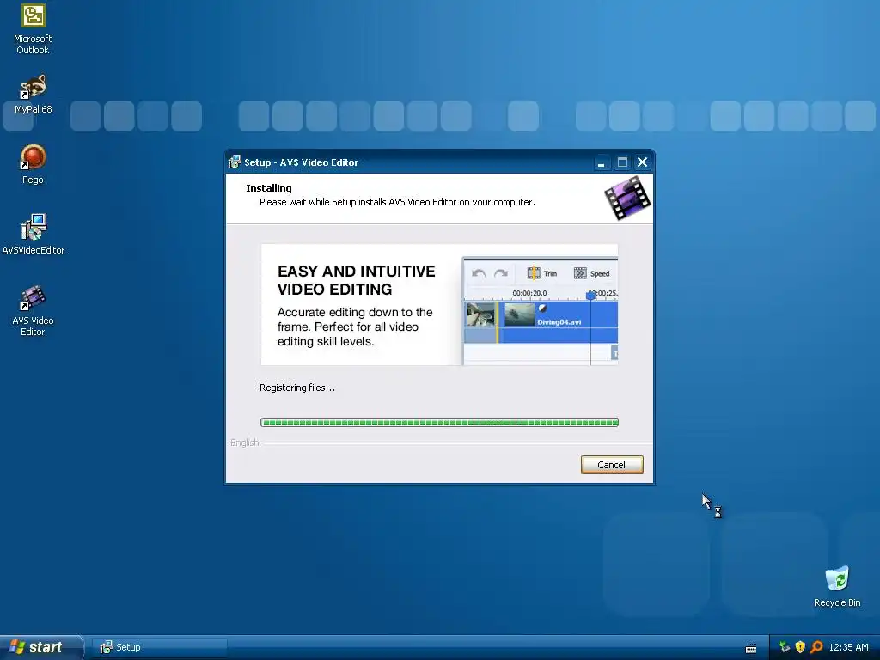The width and height of the screenshot is (880, 660).
Task: Click the 'Registering files...' status text
Action: point(296,388)
